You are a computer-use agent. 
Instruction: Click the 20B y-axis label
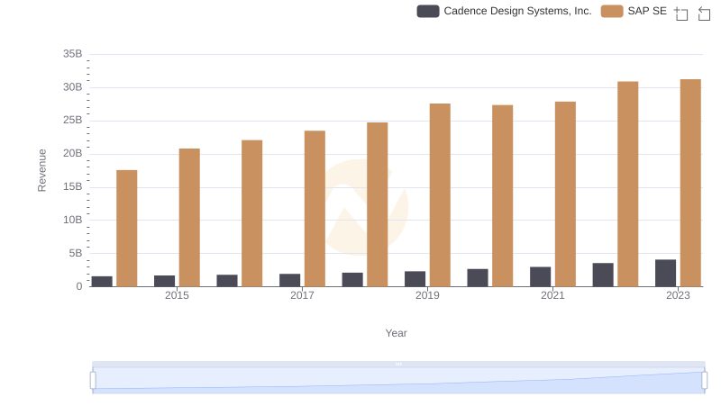73,153
